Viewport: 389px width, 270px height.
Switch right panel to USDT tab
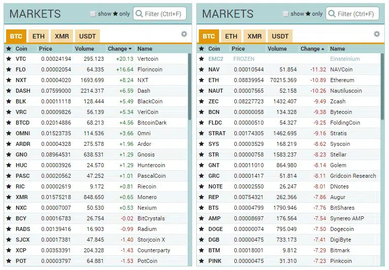point(280,36)
